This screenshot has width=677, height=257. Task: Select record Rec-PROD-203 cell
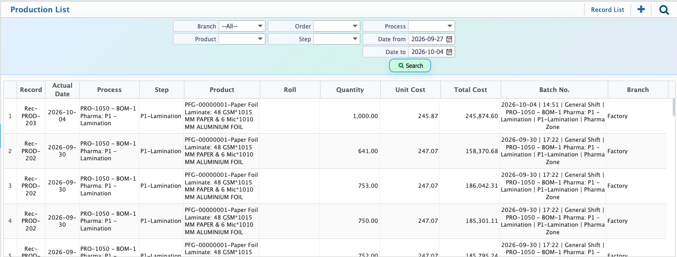click(31, 116)
